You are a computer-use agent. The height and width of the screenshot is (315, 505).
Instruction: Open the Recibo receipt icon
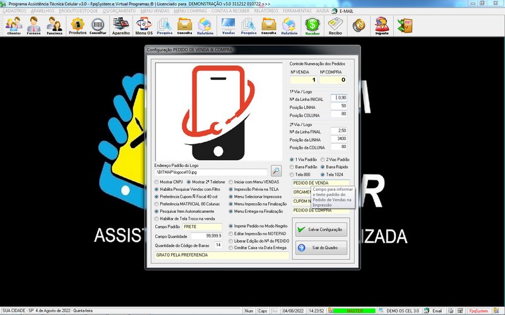coord(335,25)
